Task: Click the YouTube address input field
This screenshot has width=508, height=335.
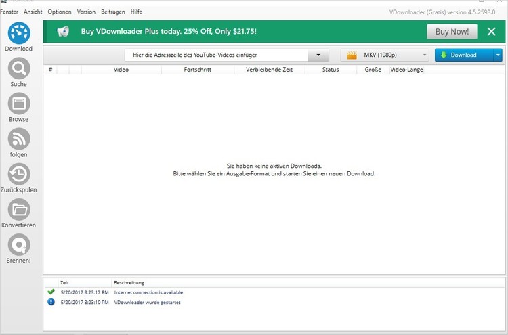Action: pyautogui.click(x=217, y=55)
